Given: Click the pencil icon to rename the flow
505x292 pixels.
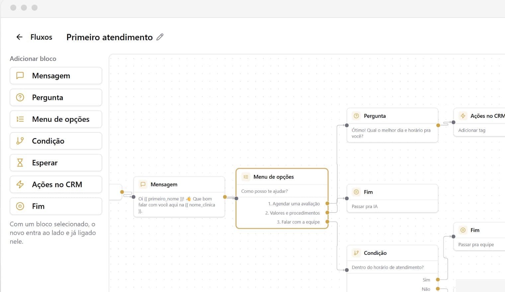Looking at the screenshot, I should pyautogui.click(x=160, y=37).
